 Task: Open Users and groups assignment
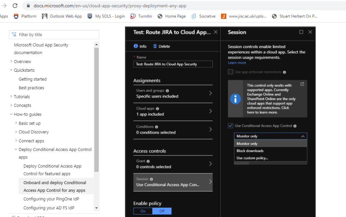coord(173,94)
